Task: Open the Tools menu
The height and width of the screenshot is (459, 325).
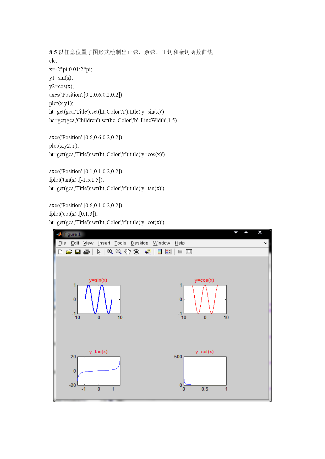Action: tap(120, 243)
